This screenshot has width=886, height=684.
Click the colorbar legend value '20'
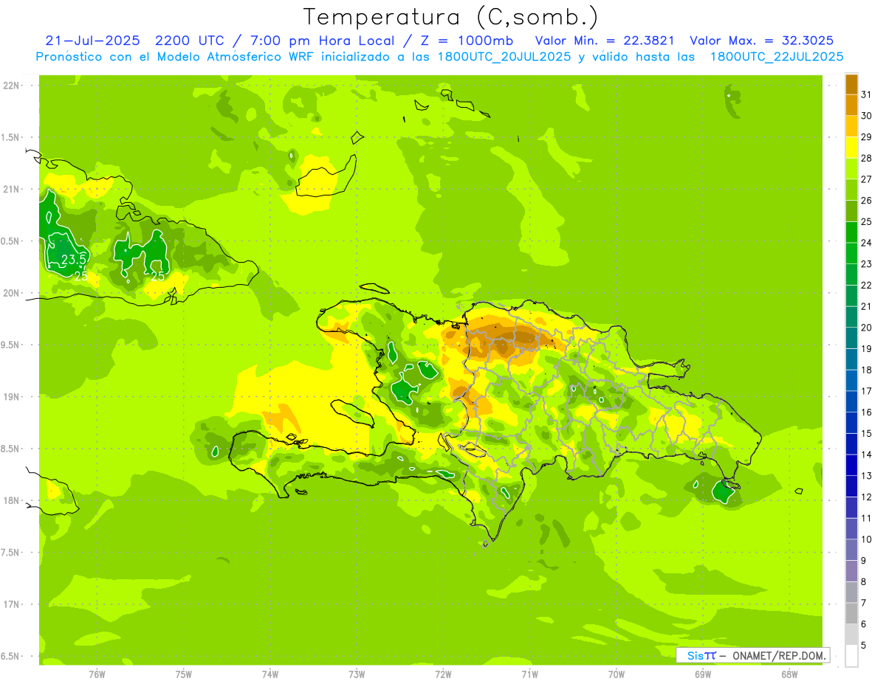(866, 328)
